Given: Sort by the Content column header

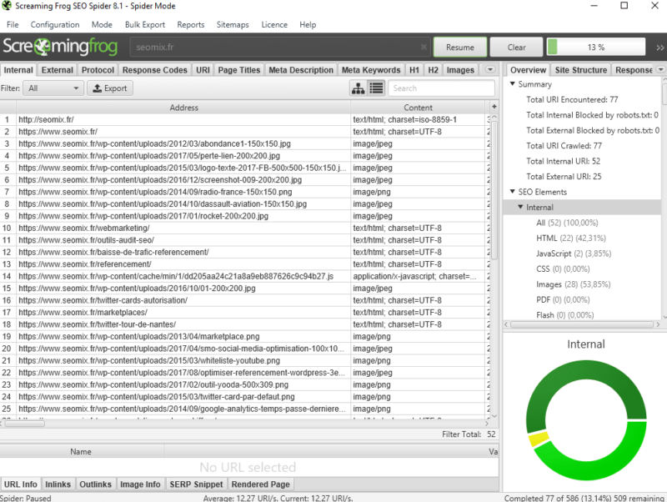Looking at the screenshot, I should (418, 108).
